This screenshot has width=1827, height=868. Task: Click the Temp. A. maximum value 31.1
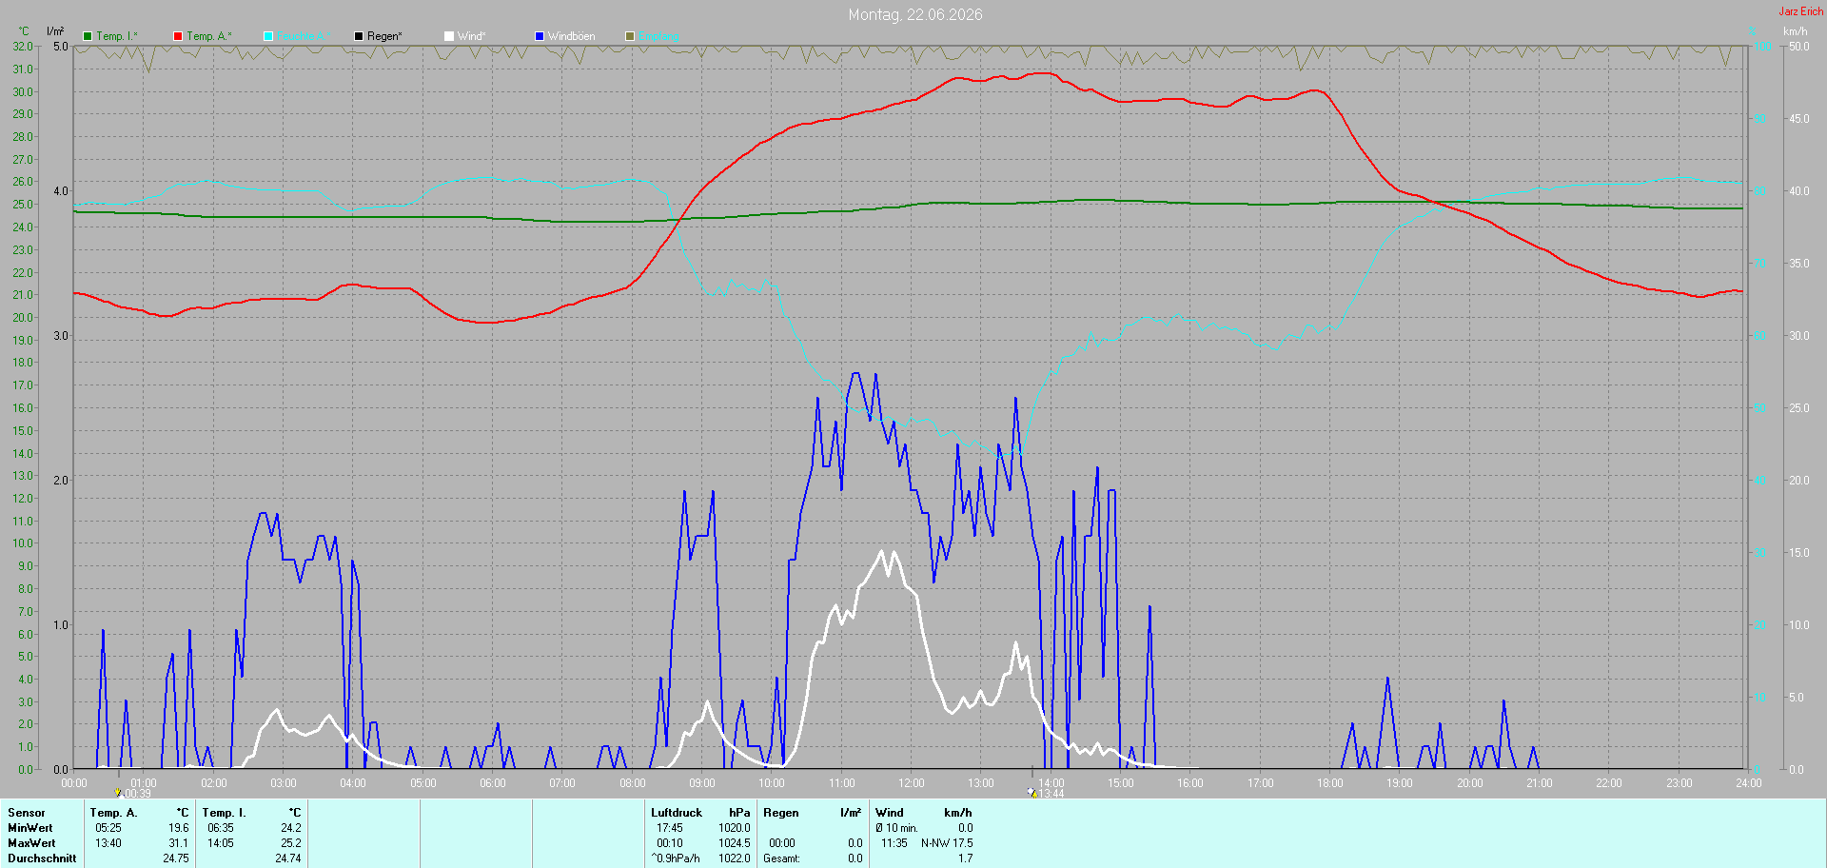pyautogui.click(x=179, y=843)
